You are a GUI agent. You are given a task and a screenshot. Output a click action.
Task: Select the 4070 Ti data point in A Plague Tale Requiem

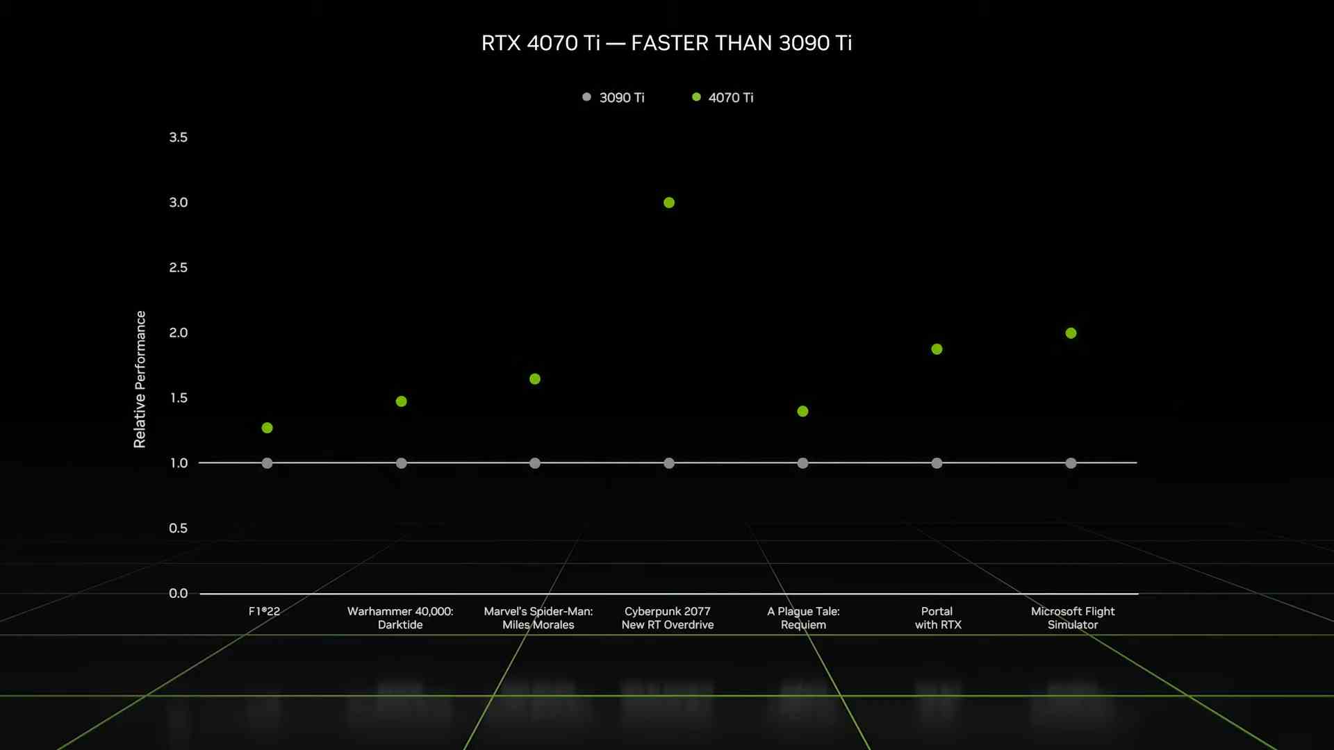click(802, 410)
